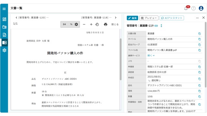Close the detail panel with X
Image resolution: width=207 pixels, height=116 pixels.
point(203,18)
